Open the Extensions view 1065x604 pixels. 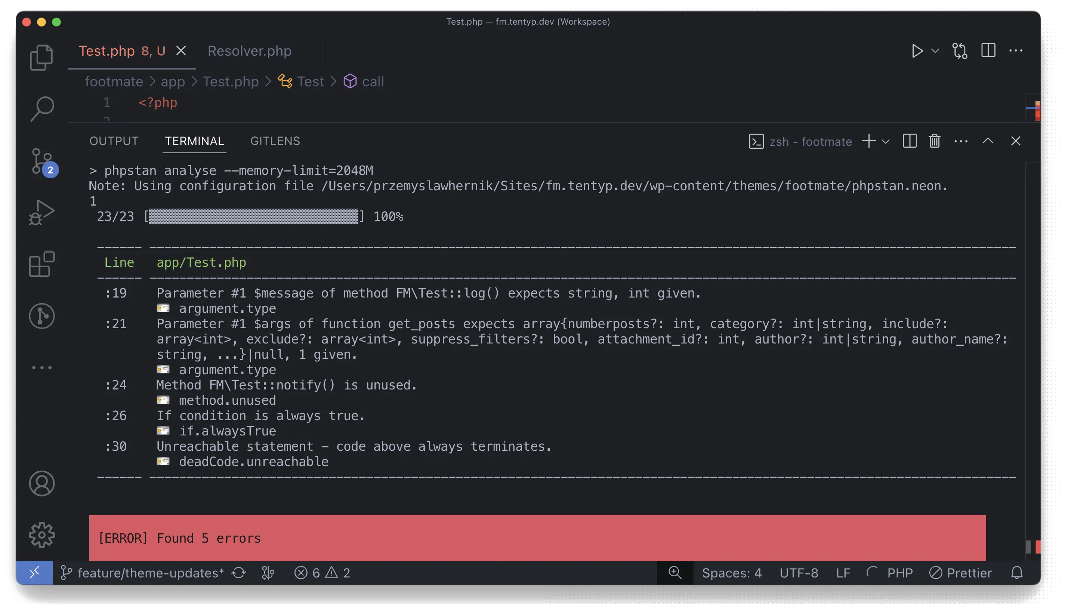(x=41, y=264)
